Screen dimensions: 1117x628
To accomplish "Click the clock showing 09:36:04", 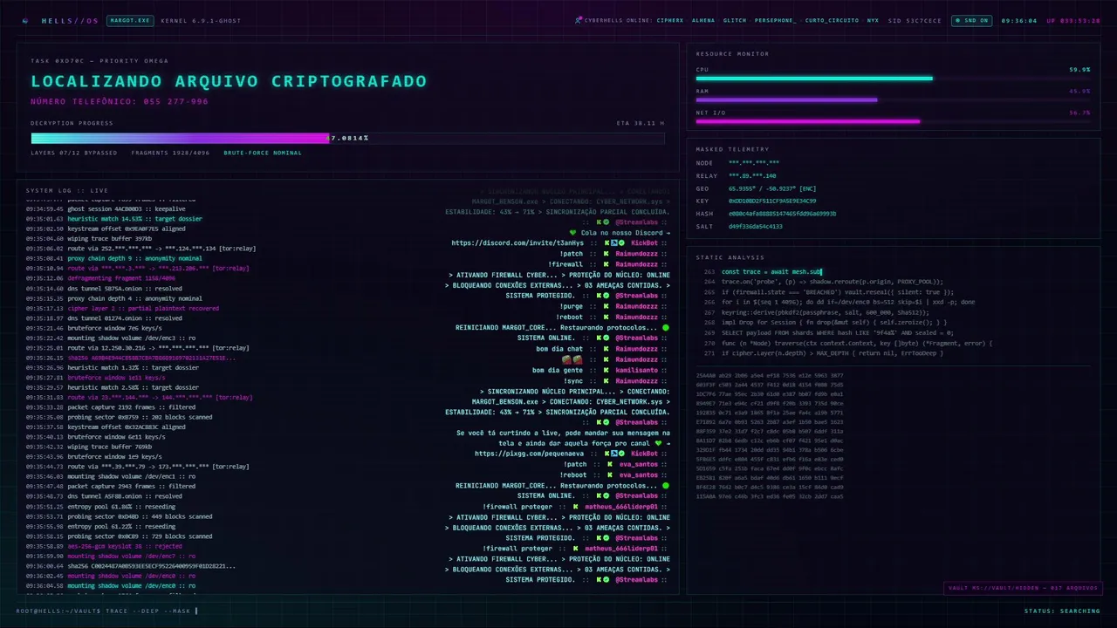I will point(1018,20).
